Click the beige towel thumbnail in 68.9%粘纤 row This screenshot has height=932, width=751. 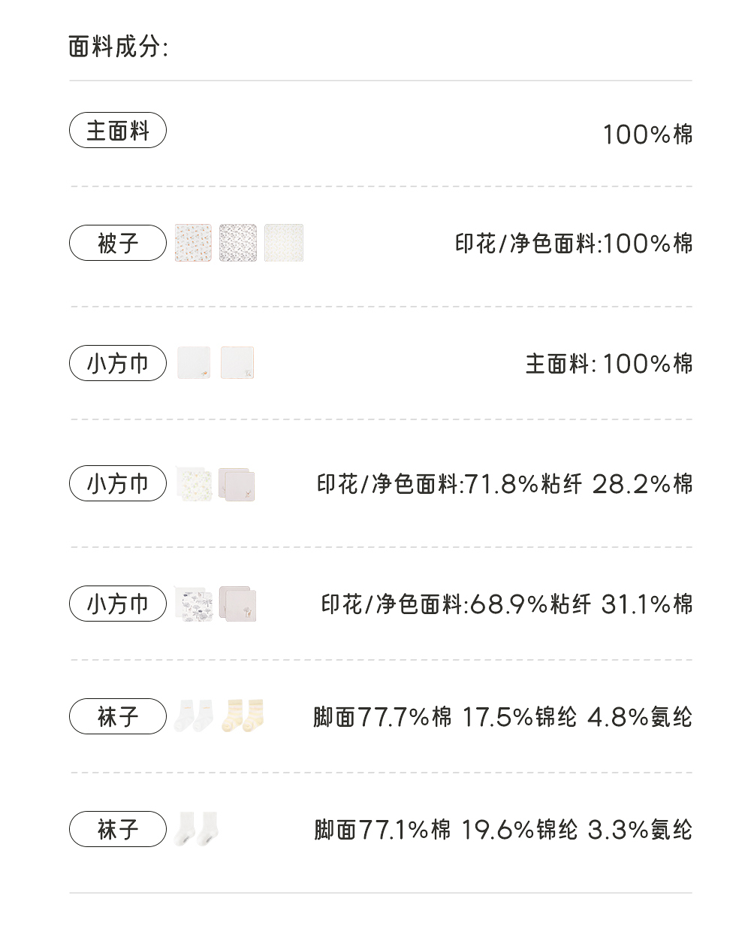(238, 604)
